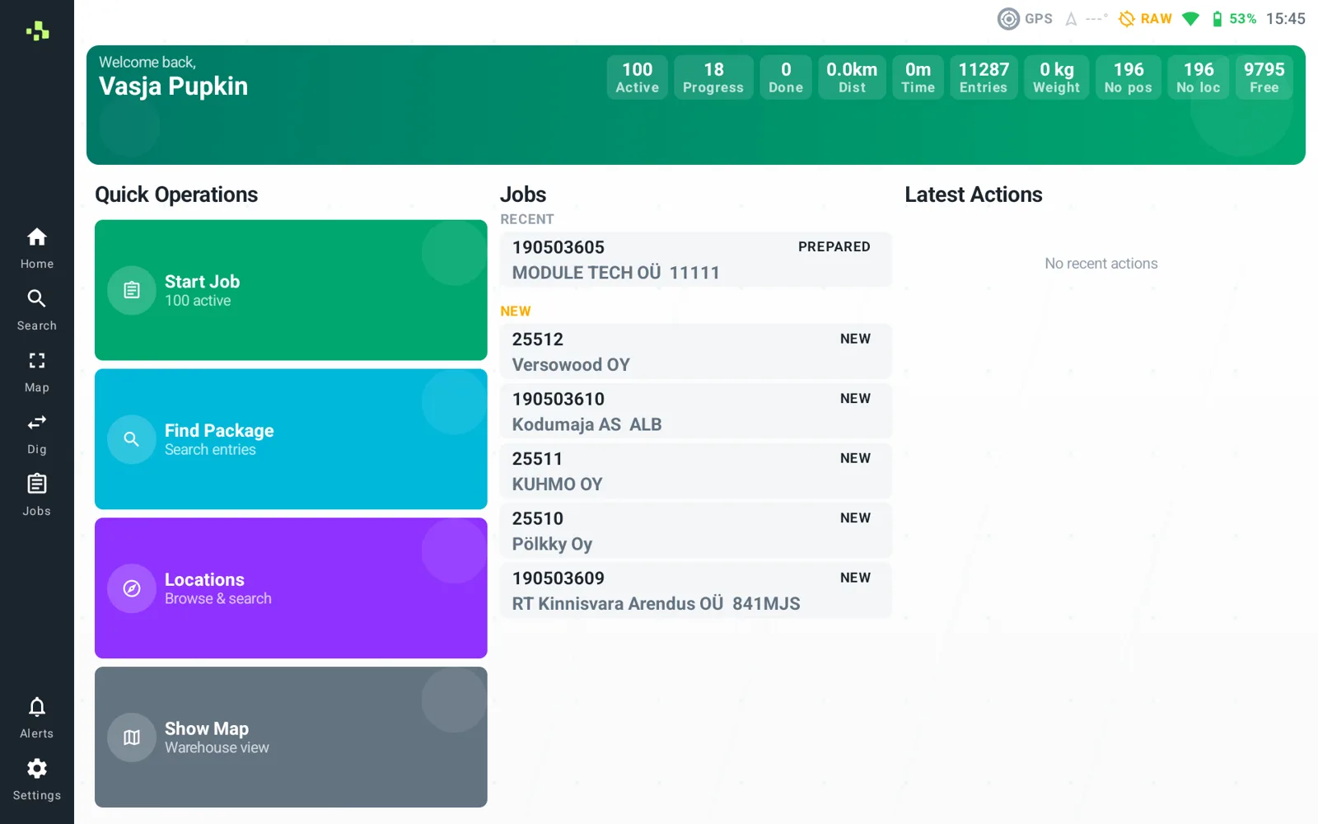Image resolution: width=1318 pixels, height=824 pixels.
Task: Open Show Map warehouse view card
Action: [291, 737]
